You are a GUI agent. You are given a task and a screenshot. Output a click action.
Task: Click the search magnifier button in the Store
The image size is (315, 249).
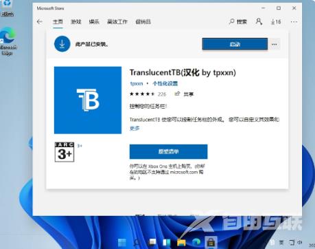point(238,22)
